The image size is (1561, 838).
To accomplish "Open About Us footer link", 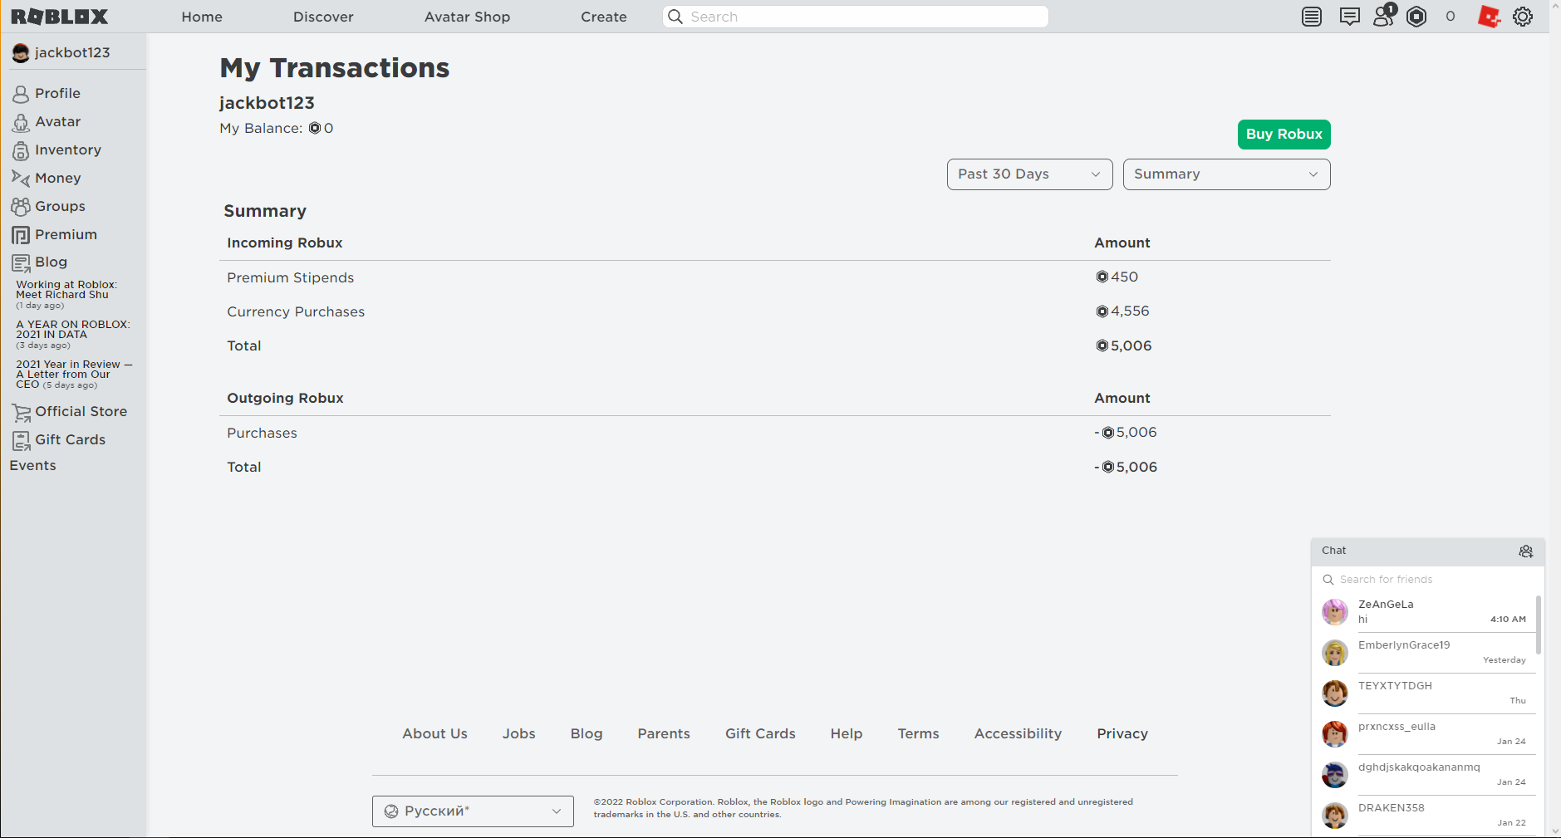I will [434, 734].
